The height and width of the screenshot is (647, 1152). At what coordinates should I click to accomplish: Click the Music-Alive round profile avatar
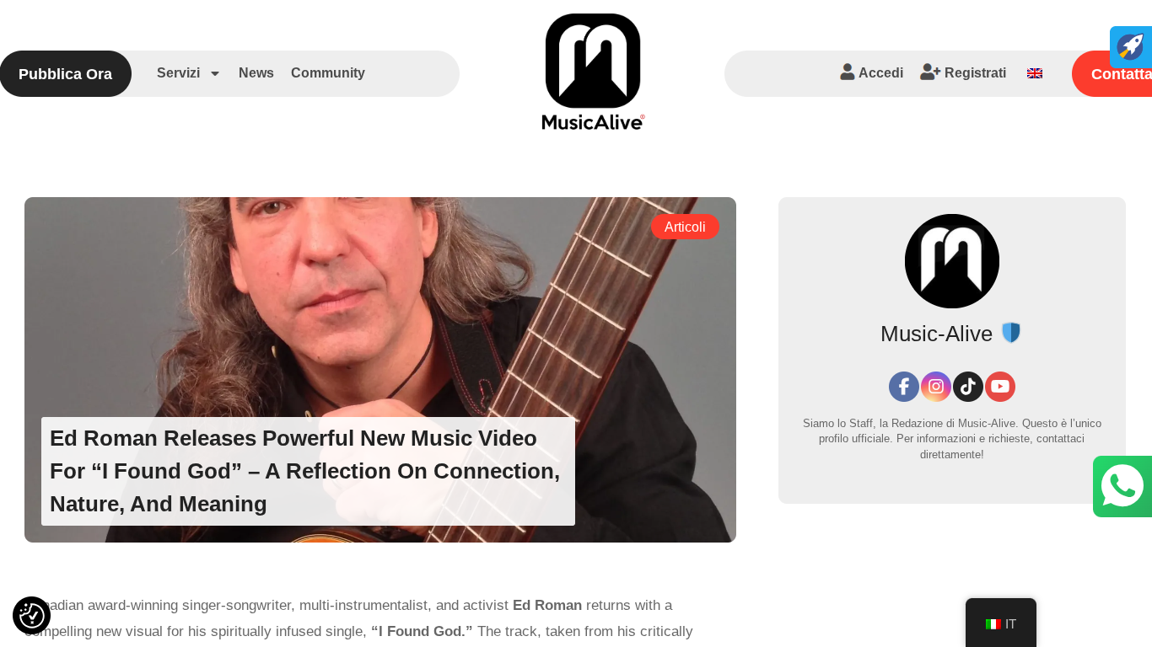[x=952, y=261]
